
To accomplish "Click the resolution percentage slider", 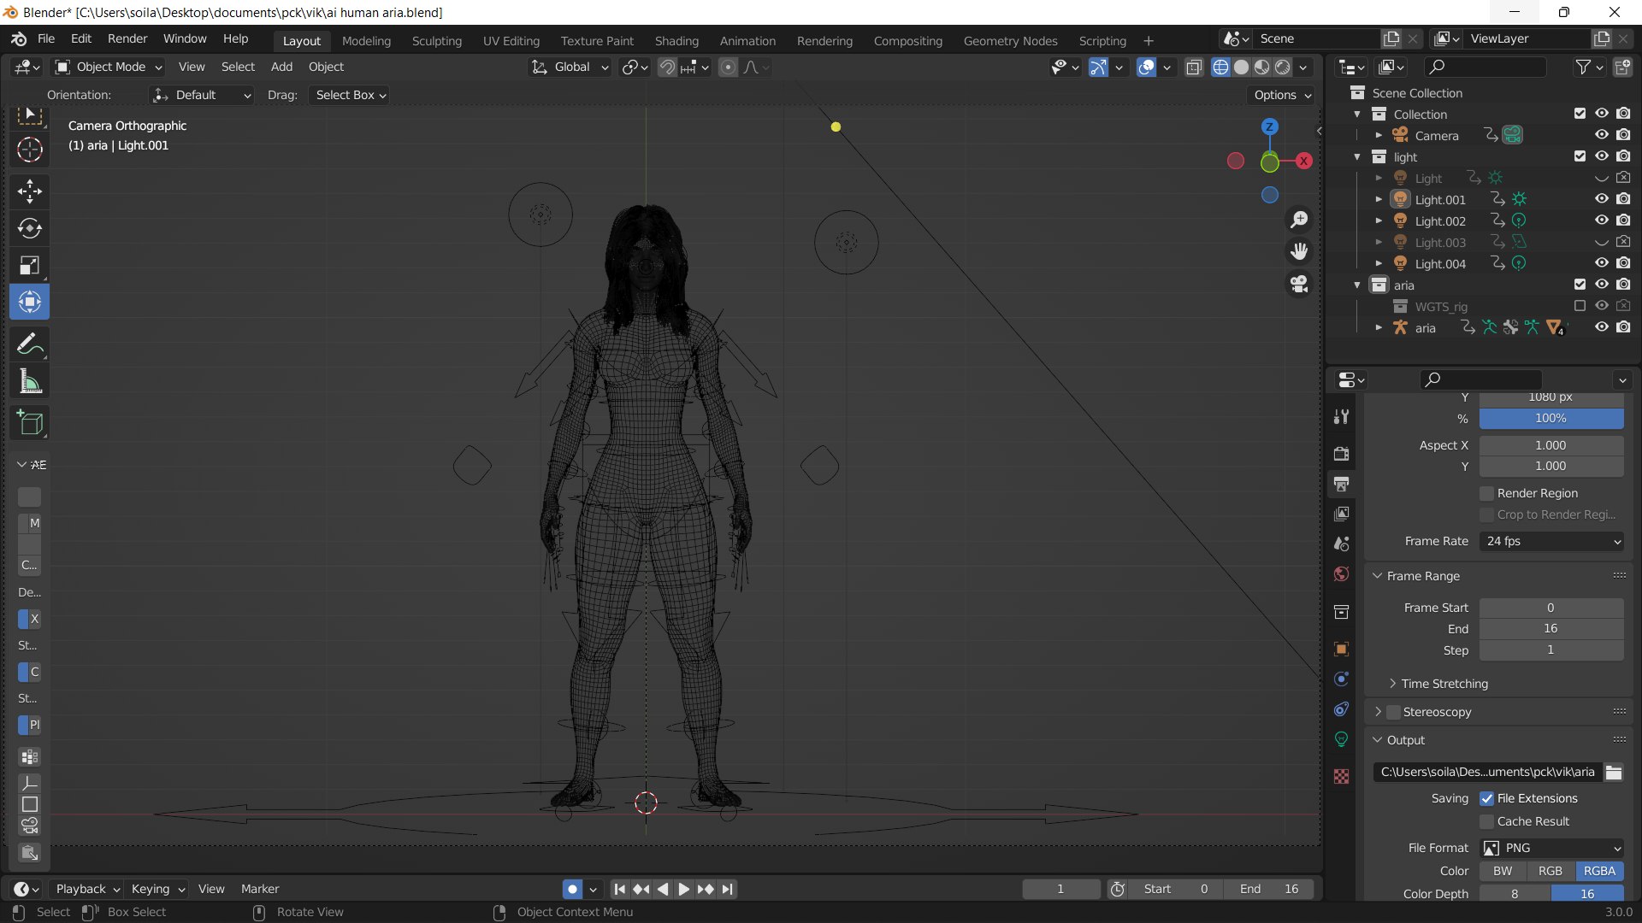I will 1551,418.
